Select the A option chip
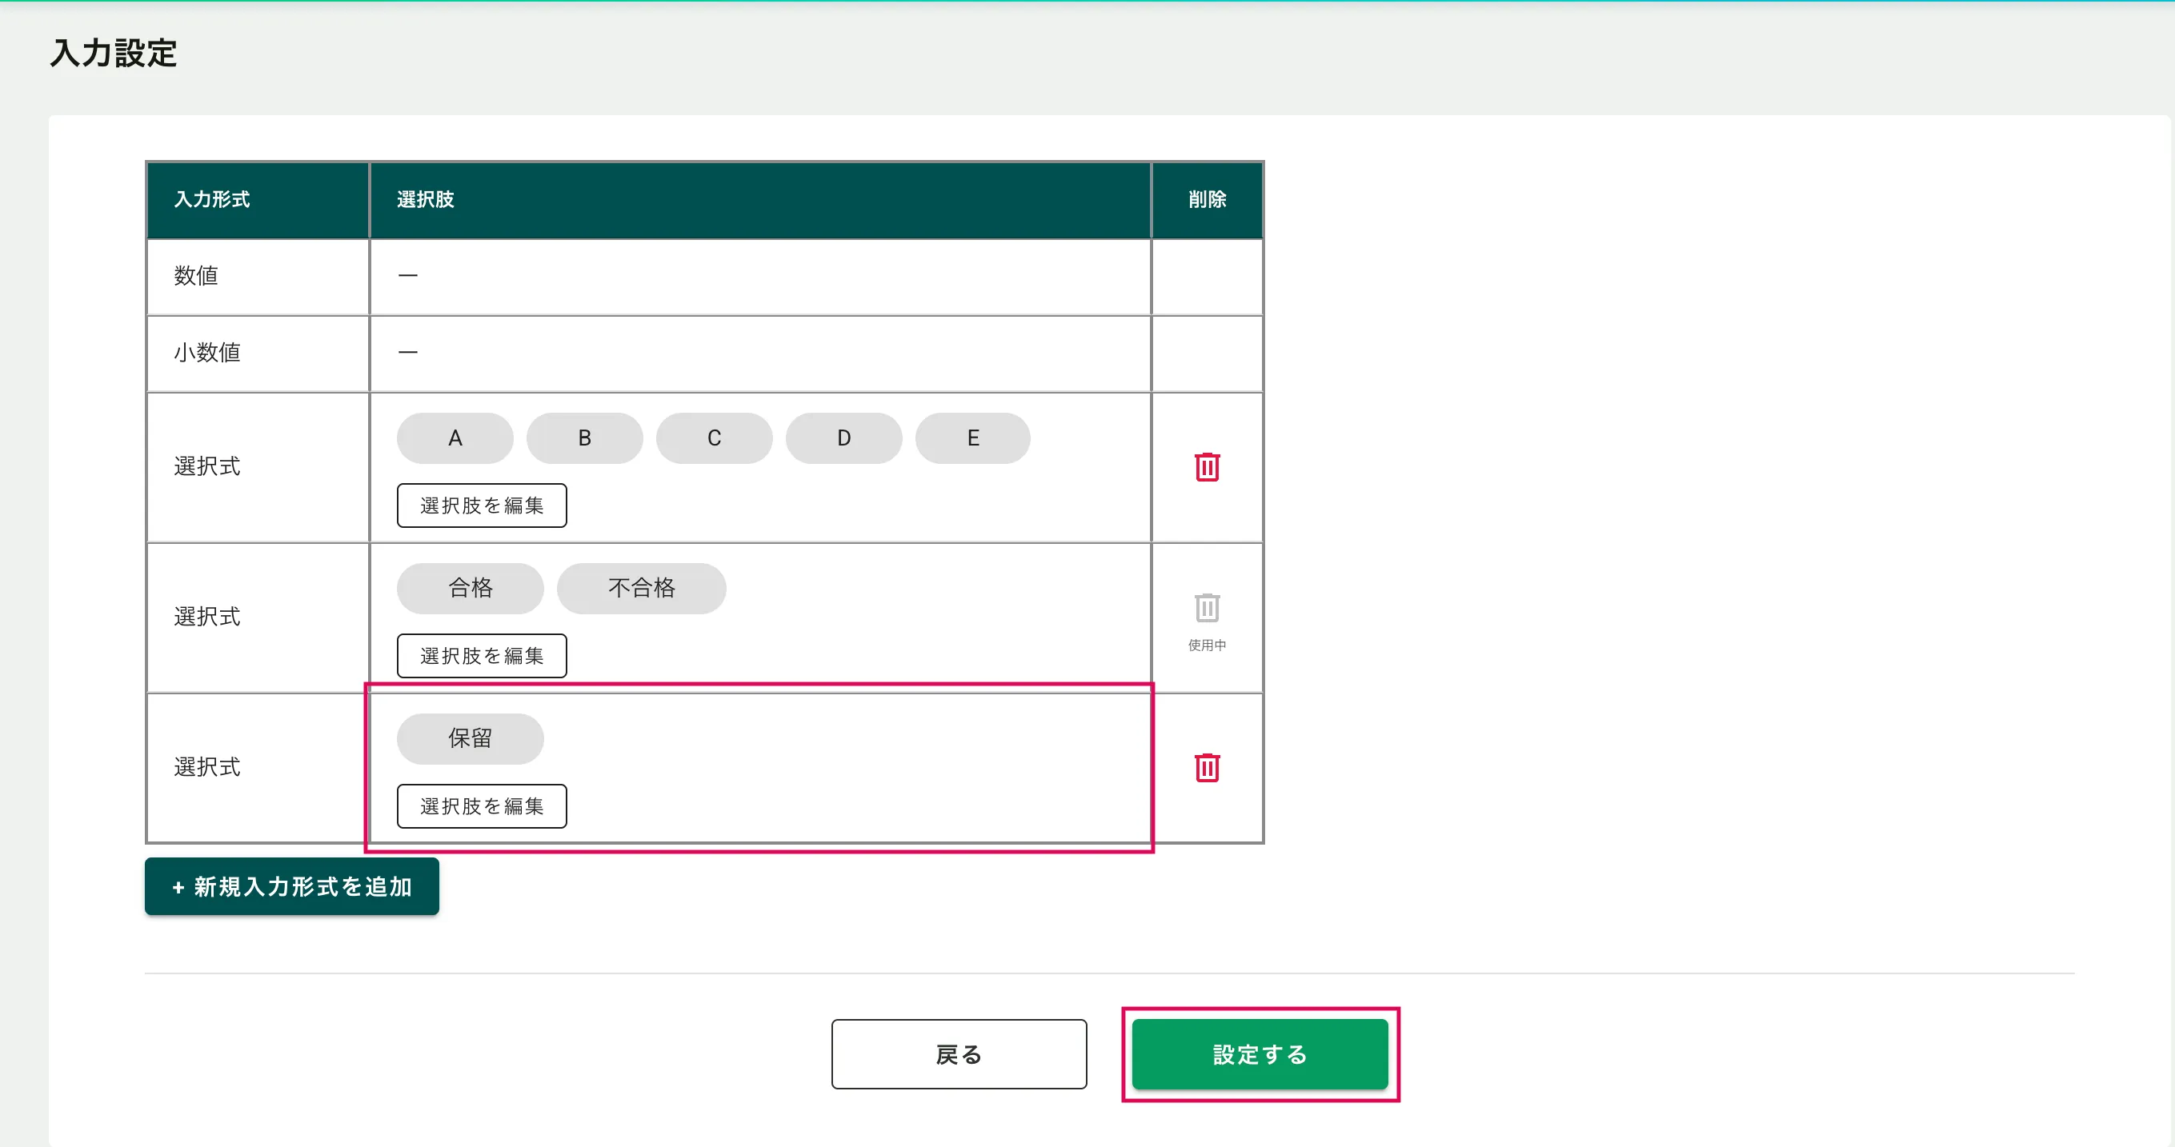This screenshot has height=1147, width=2175. coord(455,438)
